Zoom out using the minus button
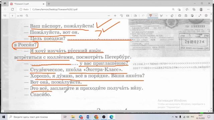The image size is (214, 120). 109,16
